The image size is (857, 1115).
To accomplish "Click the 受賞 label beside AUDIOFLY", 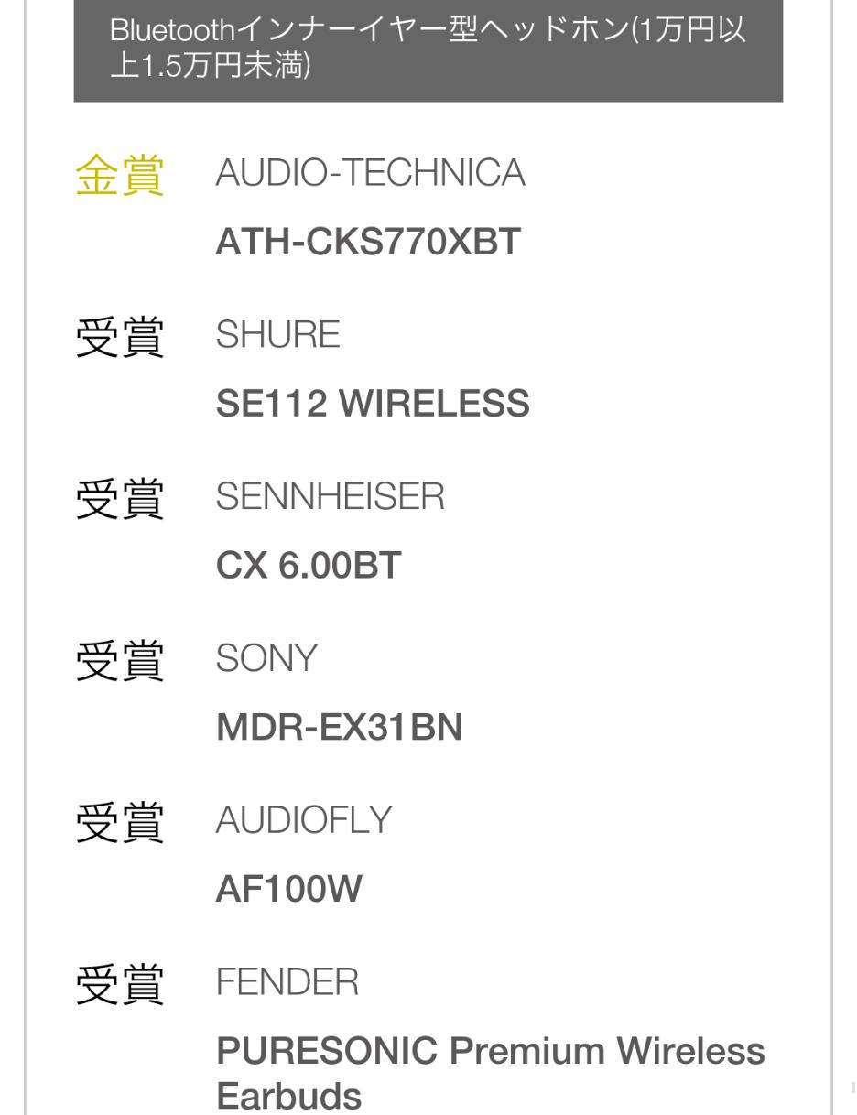I will coord(119,823).
